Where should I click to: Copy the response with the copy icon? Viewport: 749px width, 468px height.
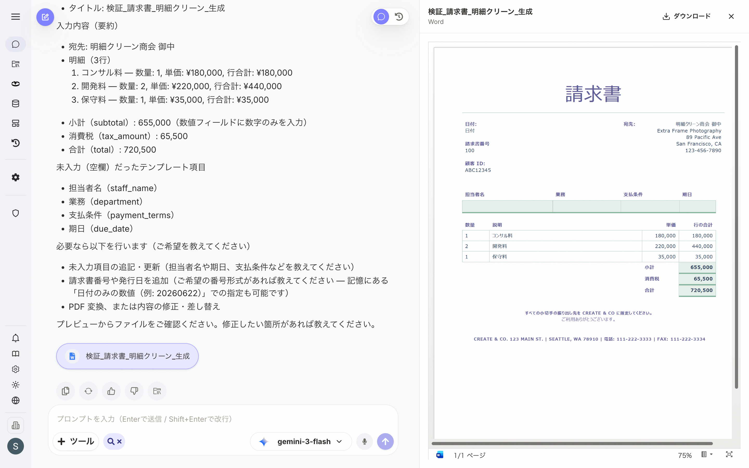[x=65, y=391]
